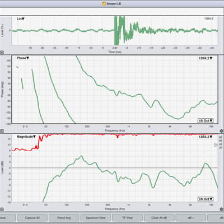Image resolution: width=224 pixels, height=224 pixels.
Task: Click the 2.92 delay value on the time axis
Action: [x=115, y=48]
